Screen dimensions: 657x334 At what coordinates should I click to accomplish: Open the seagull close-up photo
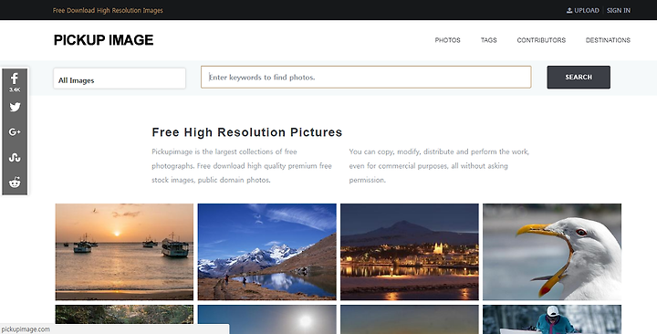click(552, 252)
